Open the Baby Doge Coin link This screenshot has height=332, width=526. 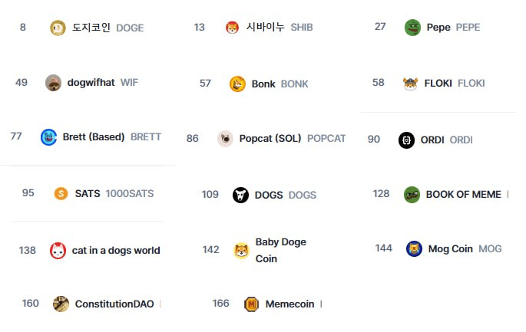(281, 250)
